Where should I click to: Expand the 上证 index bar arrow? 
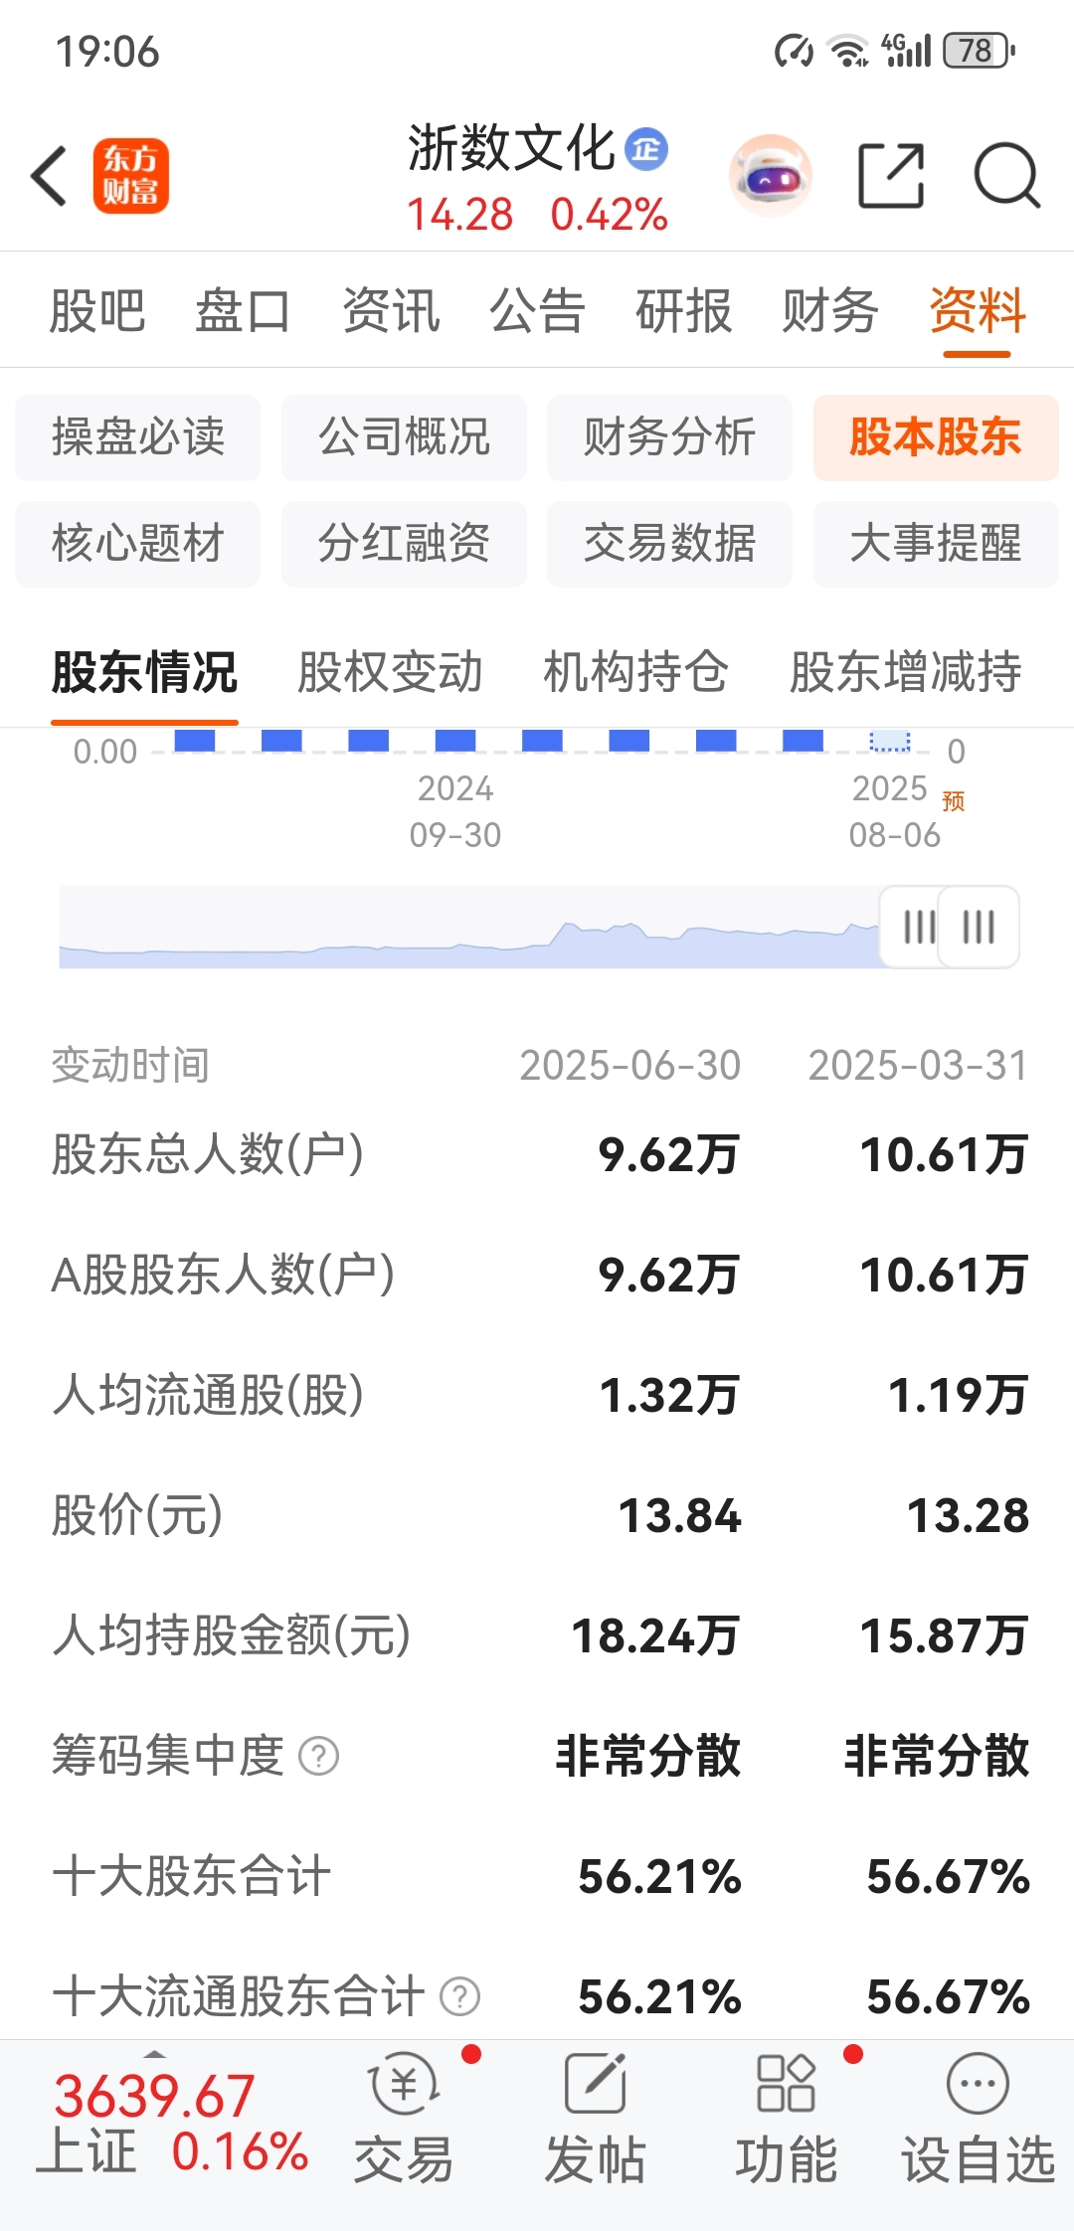[x=154, y=2053]
